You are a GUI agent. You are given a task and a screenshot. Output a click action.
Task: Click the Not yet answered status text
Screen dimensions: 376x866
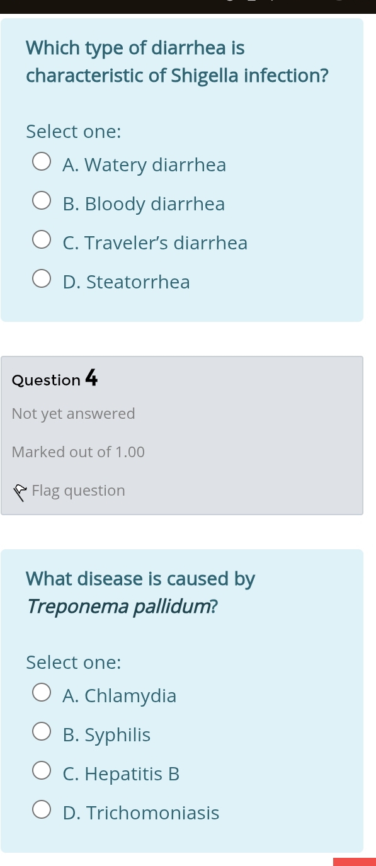click(x=73, y=413)
